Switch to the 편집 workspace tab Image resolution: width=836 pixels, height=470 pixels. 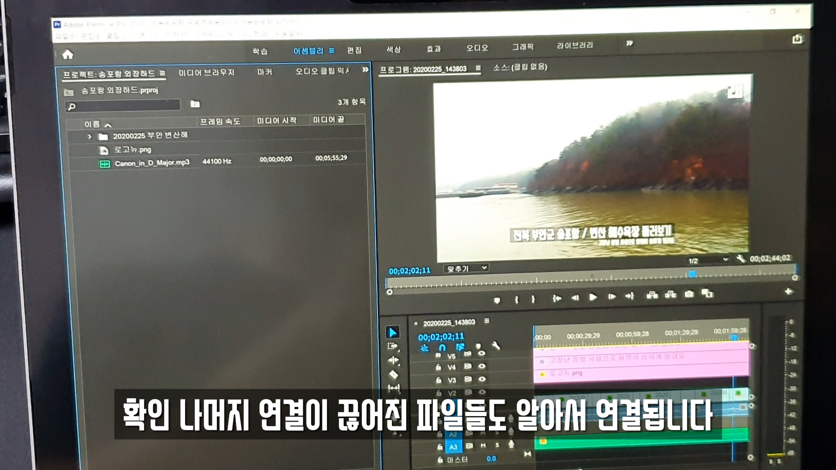pyautogui.click(x=354, y=50)
